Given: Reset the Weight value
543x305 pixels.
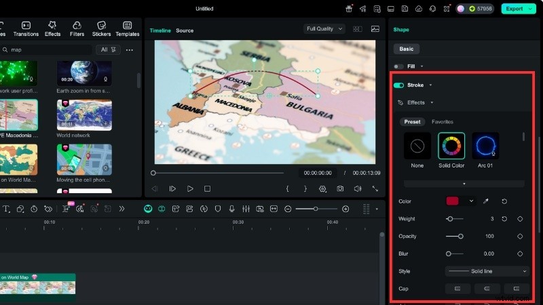Looking at the screenshot, I should pyautogui.click(x=504, y=219).
